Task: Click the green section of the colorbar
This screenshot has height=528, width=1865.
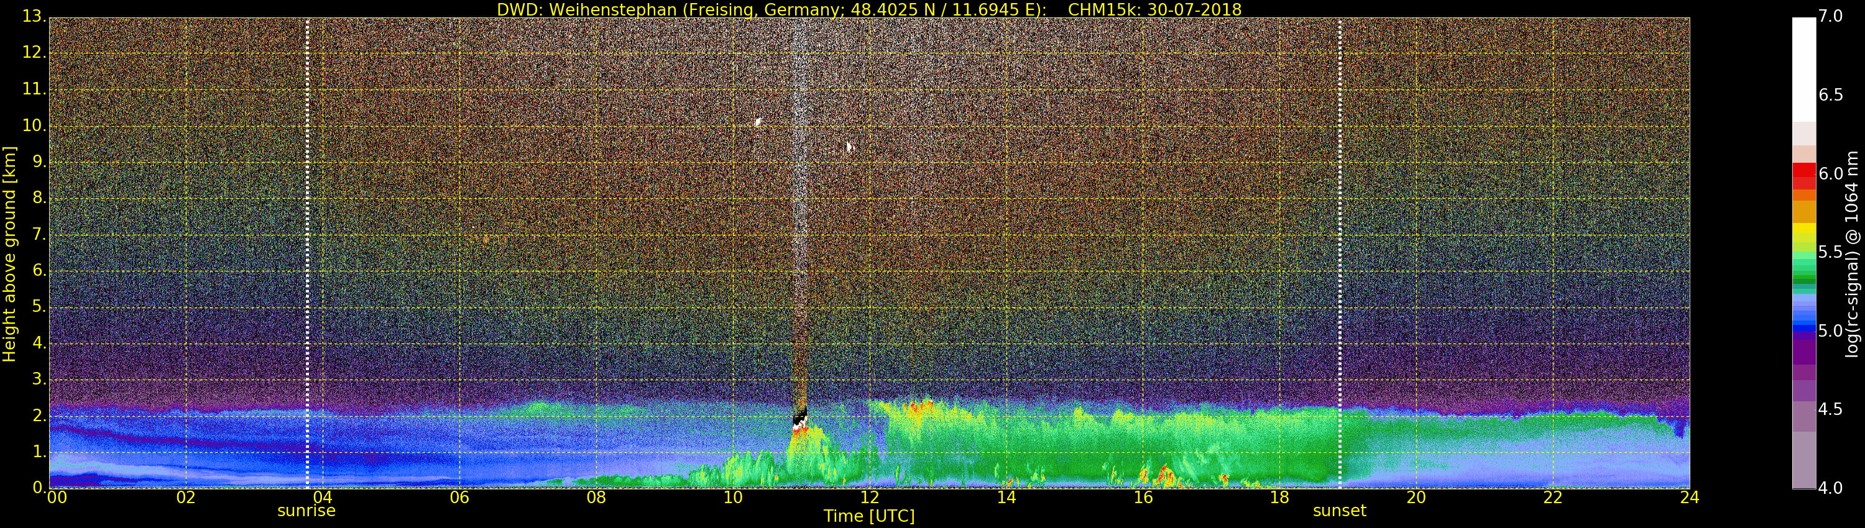Action: [1803, 268]
